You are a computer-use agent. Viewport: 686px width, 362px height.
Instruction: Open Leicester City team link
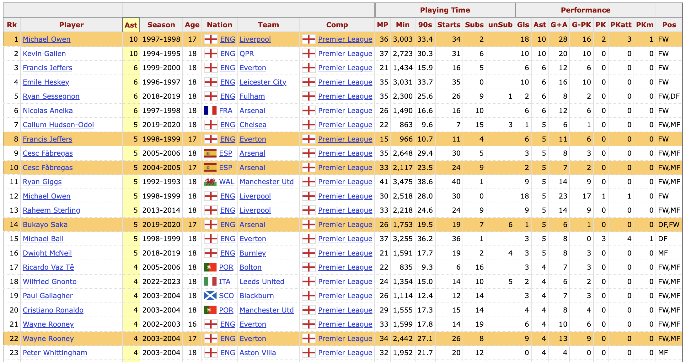click(x=263, y=82)
